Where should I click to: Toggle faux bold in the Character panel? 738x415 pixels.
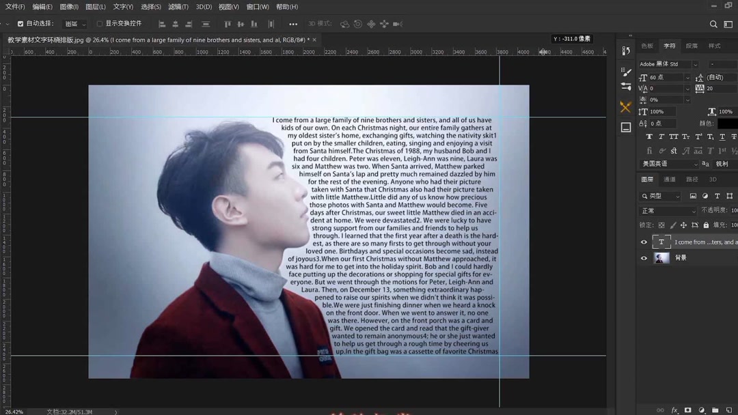(649, 137)
